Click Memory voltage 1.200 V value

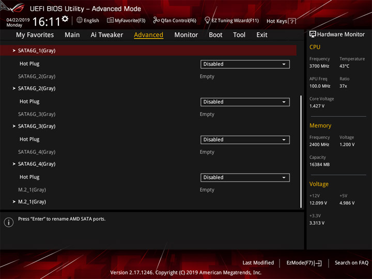[x=347, y=145]
